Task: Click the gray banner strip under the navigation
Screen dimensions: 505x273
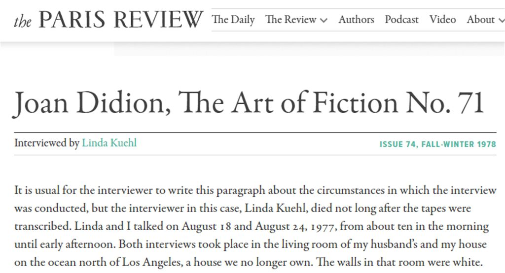Action: (309, 49)
